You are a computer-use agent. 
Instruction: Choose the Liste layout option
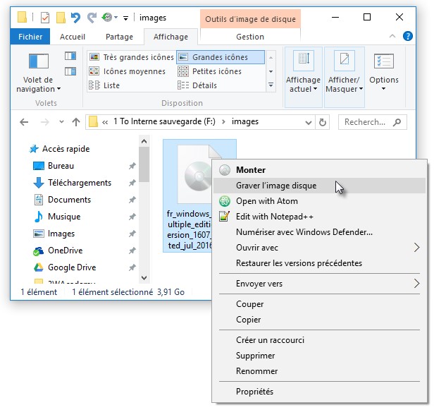(x=111, y=85)
